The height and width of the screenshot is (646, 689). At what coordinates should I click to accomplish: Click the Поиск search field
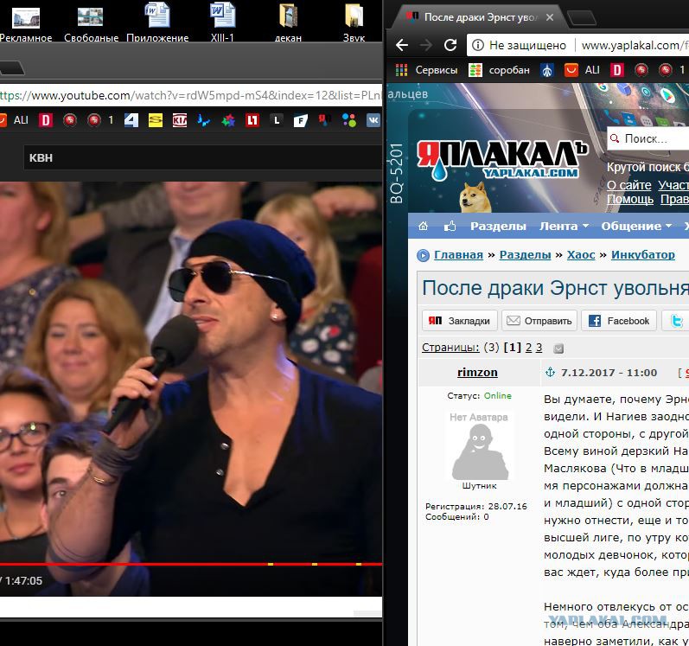point(648,139)
